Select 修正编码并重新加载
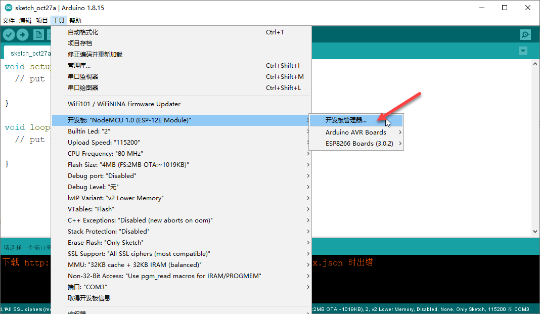 click(x=182, y=55)
